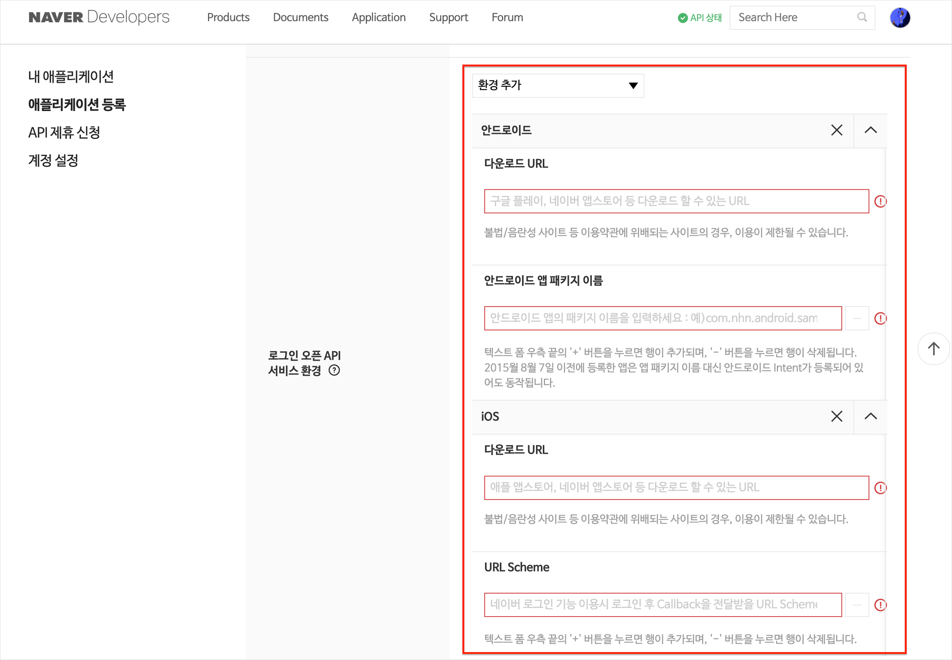This screenshot has width=952, height=660.
Task: Click the search magnifier icon
Action: click(862, 17)
